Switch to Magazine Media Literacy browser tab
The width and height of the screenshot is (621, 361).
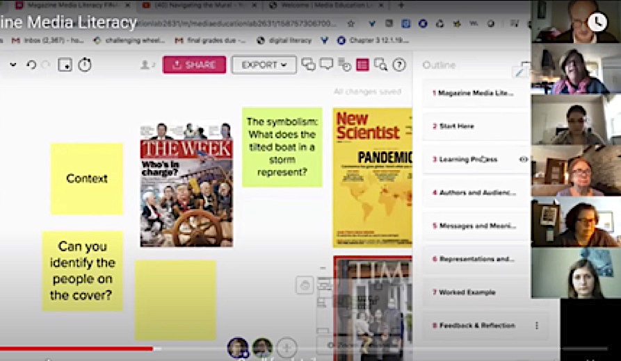tap(72, 6)
